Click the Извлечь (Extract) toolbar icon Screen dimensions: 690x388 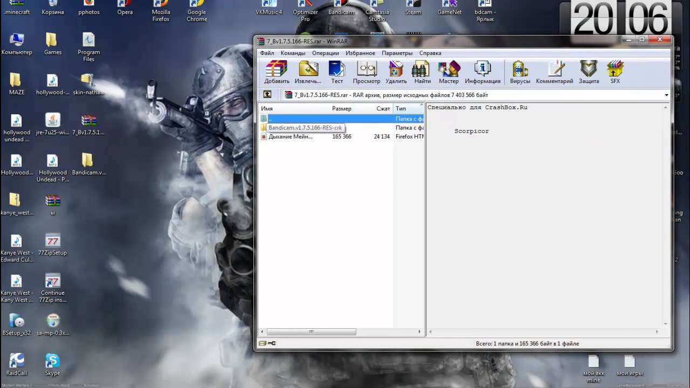tap(308, 72)
